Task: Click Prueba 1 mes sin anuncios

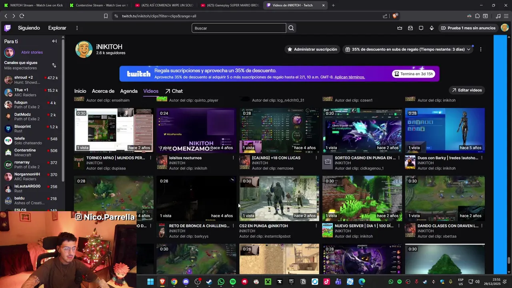Action: 468,28
